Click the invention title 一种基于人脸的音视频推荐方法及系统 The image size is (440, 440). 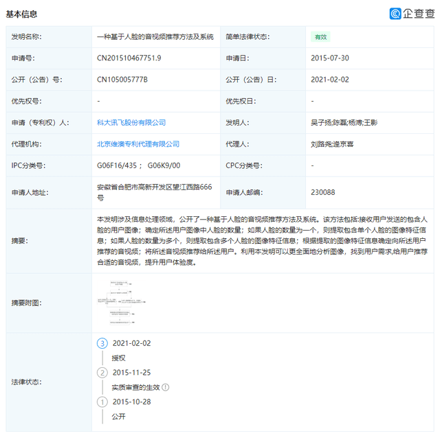155,37
